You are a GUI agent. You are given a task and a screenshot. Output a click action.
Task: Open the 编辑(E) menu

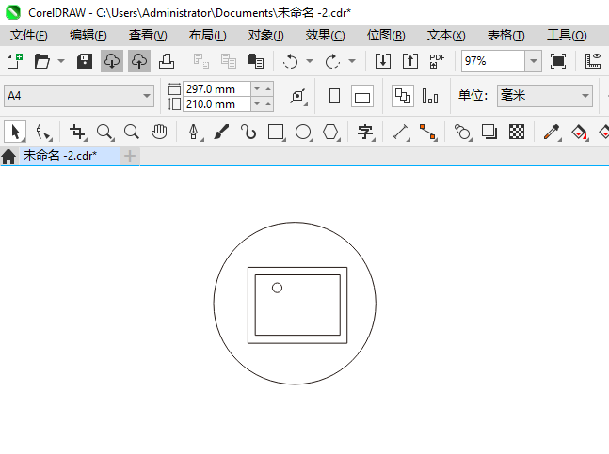tap(88, 36)
